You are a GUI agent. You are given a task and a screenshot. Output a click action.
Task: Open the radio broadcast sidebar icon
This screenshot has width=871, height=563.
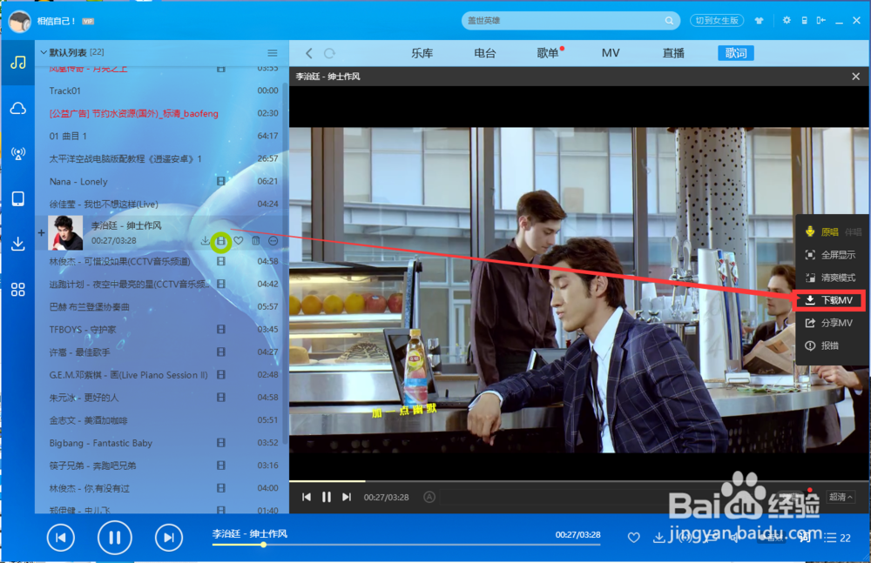[x=17, y=153]
